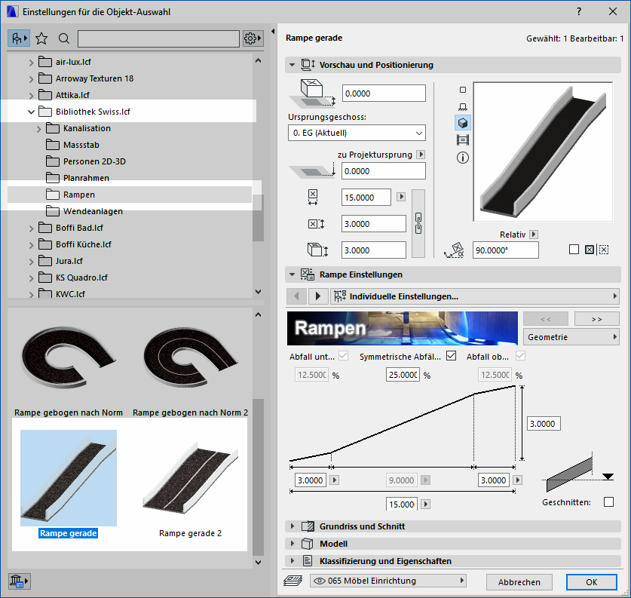Expand Grundriss und Schnitt section
Image resolution: width=631 pixels, height=598 pixels.
coord(293,526)
